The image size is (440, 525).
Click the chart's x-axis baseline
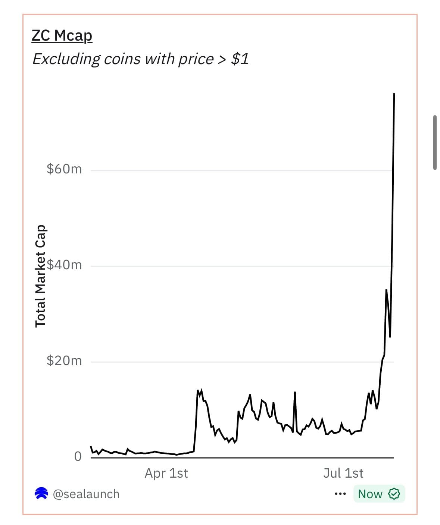pyautogui.click(x=239, y=458)
